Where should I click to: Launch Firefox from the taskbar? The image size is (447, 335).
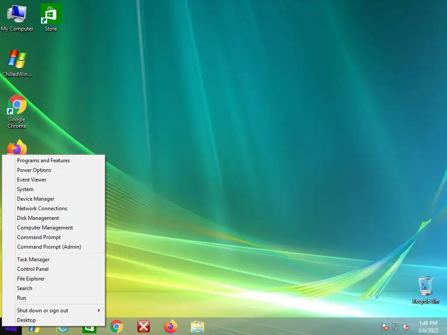point(171,326)
